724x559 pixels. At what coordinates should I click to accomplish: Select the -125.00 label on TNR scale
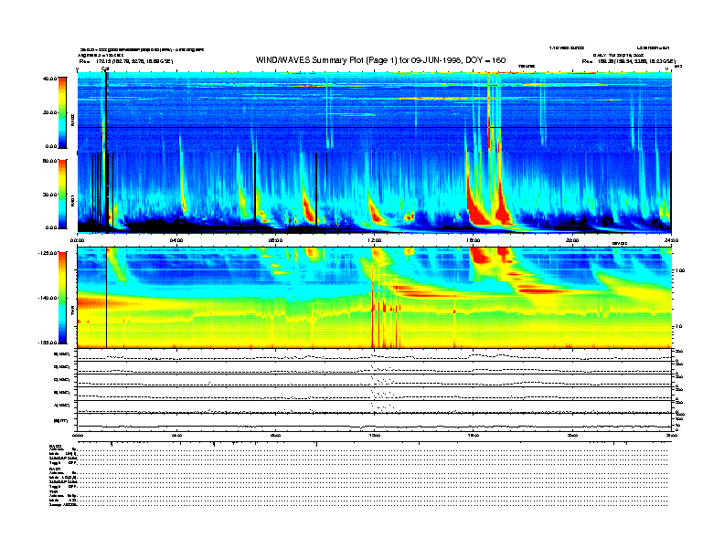tap(48, 253)
